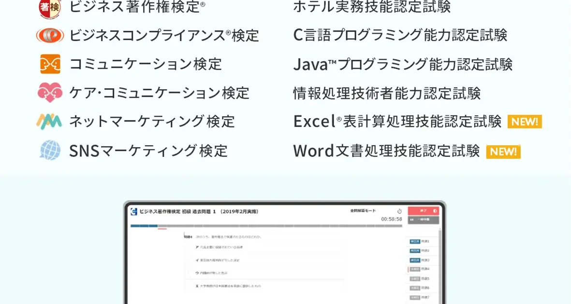
Task: Click the ビジネスコンプライアンス検定 orange oval icon
Action: 50,35
